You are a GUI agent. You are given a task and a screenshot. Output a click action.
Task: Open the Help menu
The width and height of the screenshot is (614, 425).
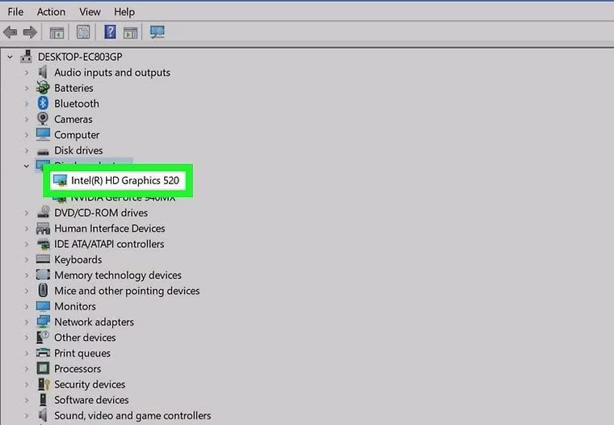(124, 12)
